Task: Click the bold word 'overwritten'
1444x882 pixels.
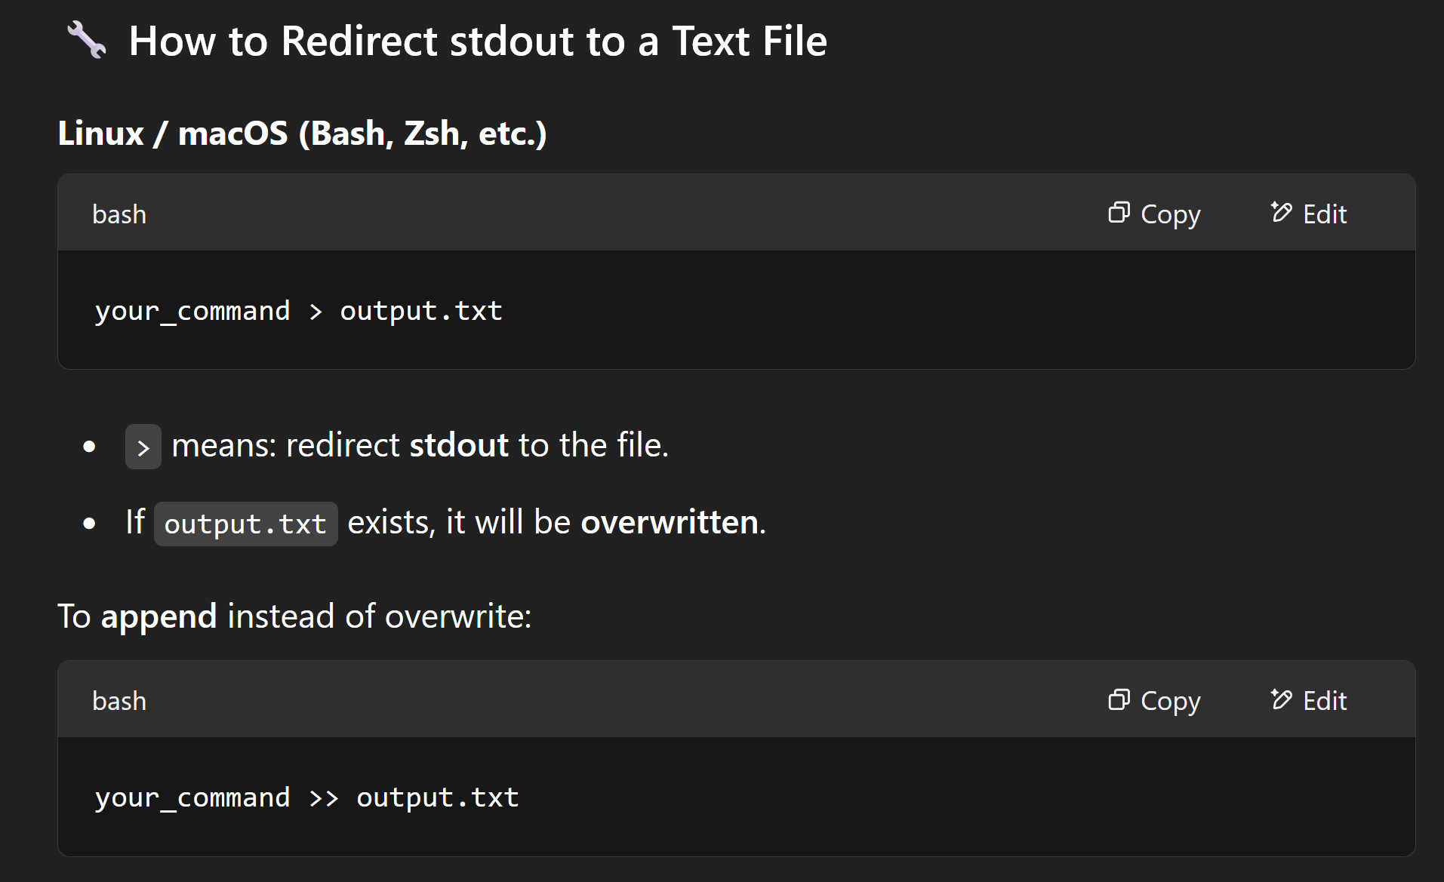Action: (670, 522)
